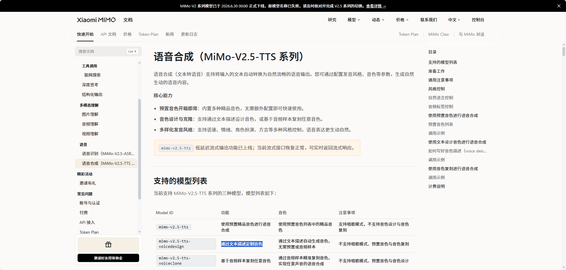The width and height of the screenshot is (566, 270).
Task: Click the mimo-v2.5-tts tag in the notice box
Action: (x=176, y=148)
